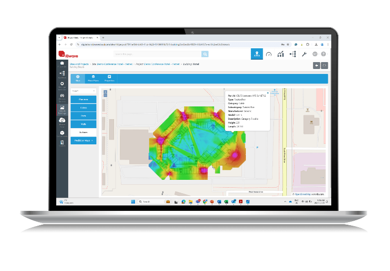
Task: Open the gear Manage icon in sidebar
Action: 62,85
